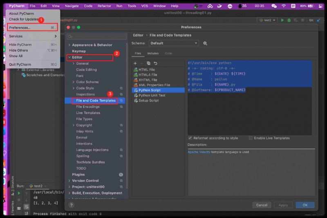Click the stop icon in Run panel
The width and height of the screenshot is (327, 218).
19,200
